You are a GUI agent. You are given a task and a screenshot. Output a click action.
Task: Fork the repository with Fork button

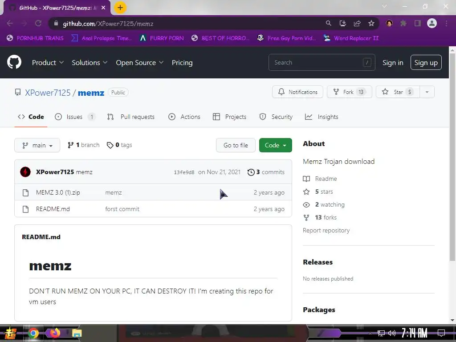pyautogui.click(x=349, y=92)
